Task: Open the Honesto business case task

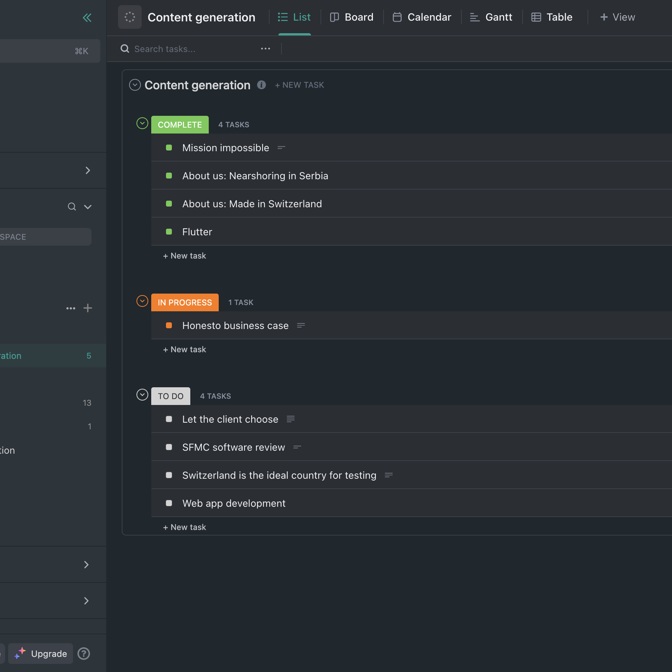Action: [x=235, y=326]
